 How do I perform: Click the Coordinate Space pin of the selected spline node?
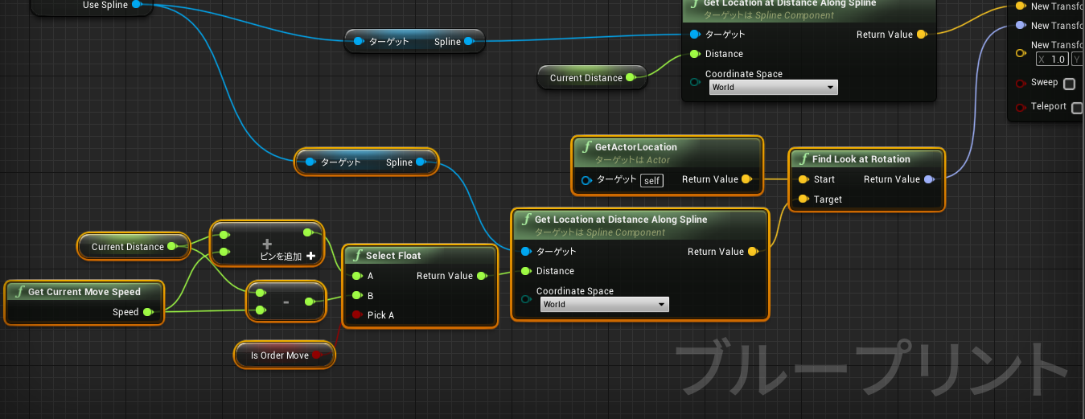(x=527, y=299)
